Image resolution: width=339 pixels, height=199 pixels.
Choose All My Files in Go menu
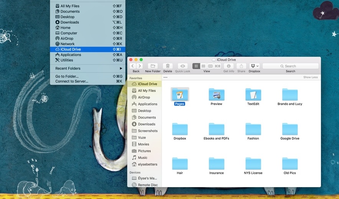[x=87, y=6]
